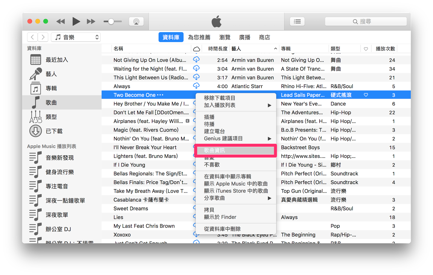Choose 顯示 Apple Music 中的歌曲
The height and width of the screenshot is (275, 433).
point(236,184)
